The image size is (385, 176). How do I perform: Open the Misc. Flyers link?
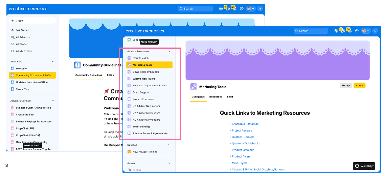point(240,163)
